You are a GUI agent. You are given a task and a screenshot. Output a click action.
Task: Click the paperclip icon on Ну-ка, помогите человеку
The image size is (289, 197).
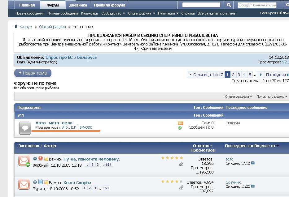pos(181,164)
